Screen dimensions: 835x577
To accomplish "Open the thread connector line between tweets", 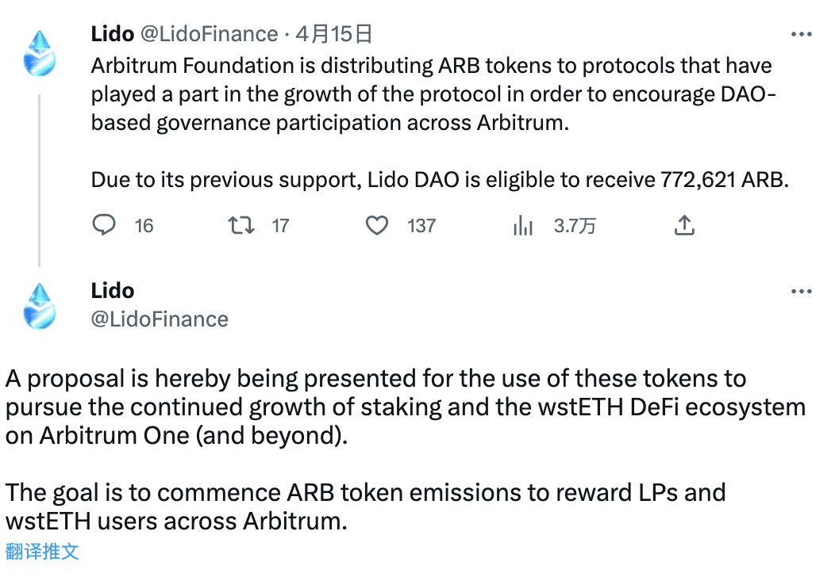I will pos(40,178).
